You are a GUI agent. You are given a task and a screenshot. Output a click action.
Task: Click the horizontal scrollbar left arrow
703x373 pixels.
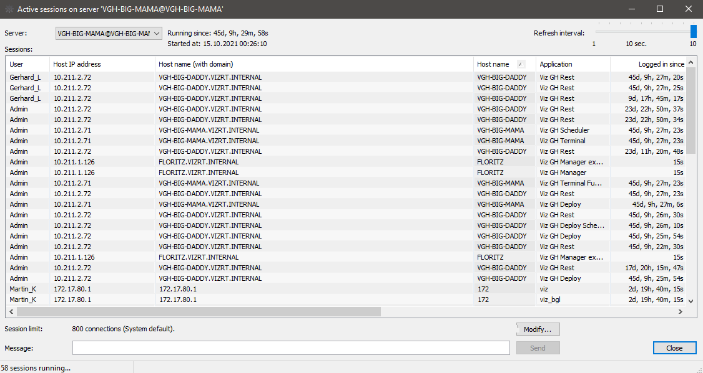pyautogui.click(x=11, y=311)
